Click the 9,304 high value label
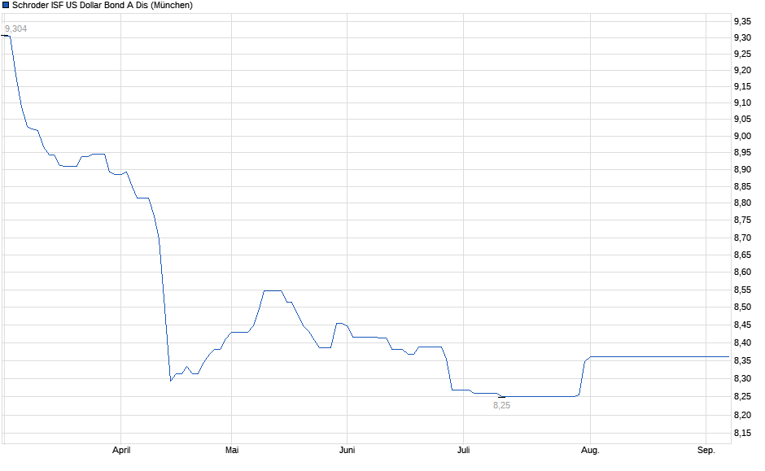 [x=15, y=28]
